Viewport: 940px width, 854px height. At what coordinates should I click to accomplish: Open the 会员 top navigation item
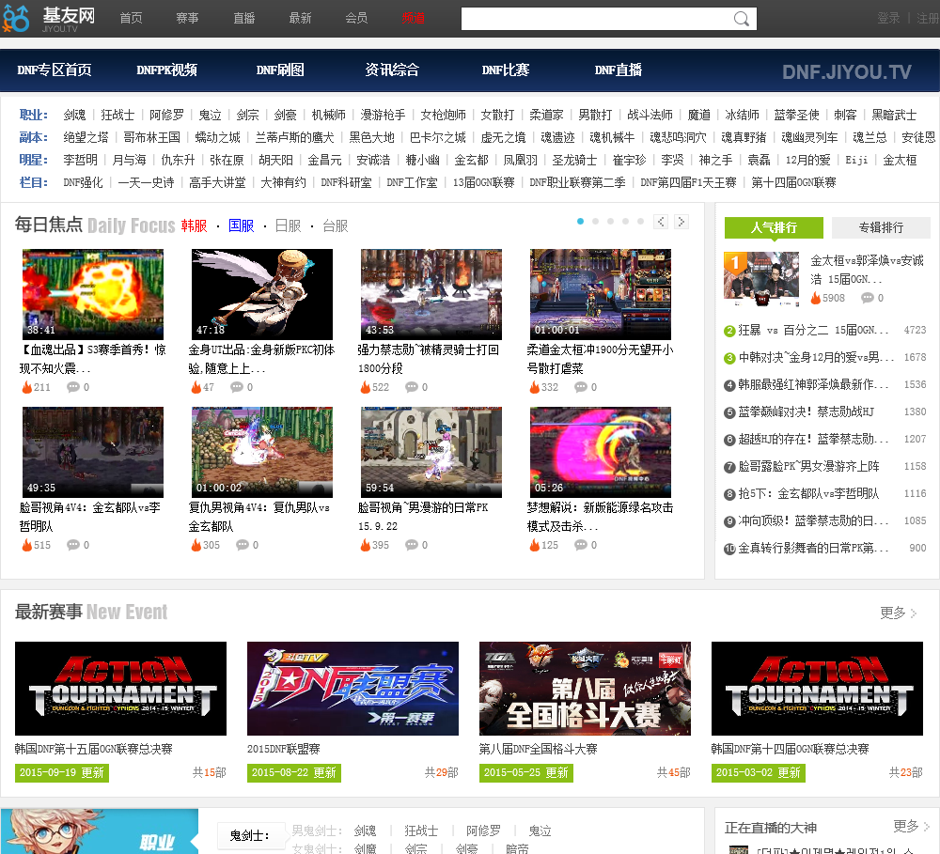tap(356, 18)
